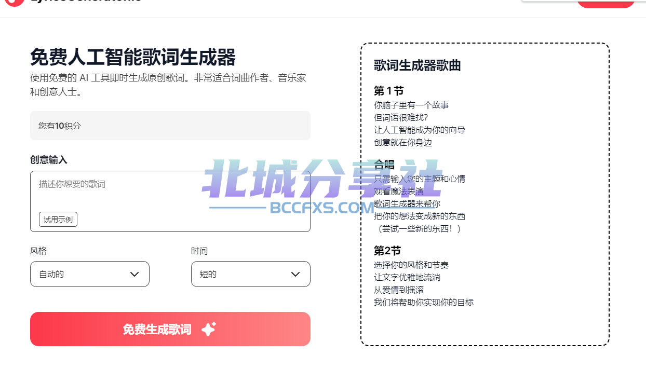Click the 免费人工智能歌词生成器 title
This screenshot has width=646, height=369.
tap(133, 57)
